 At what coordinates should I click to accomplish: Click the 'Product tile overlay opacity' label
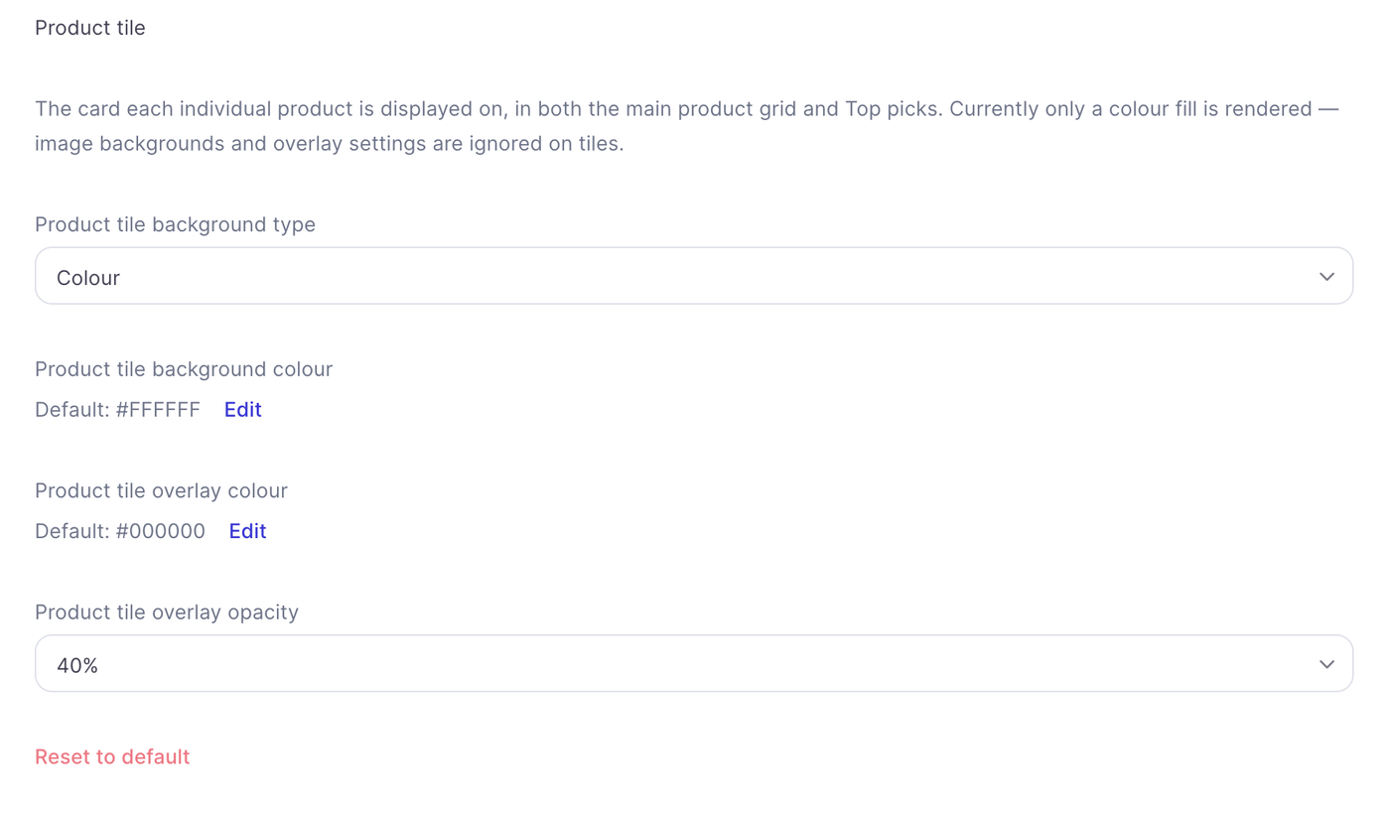tap(167, 612)
